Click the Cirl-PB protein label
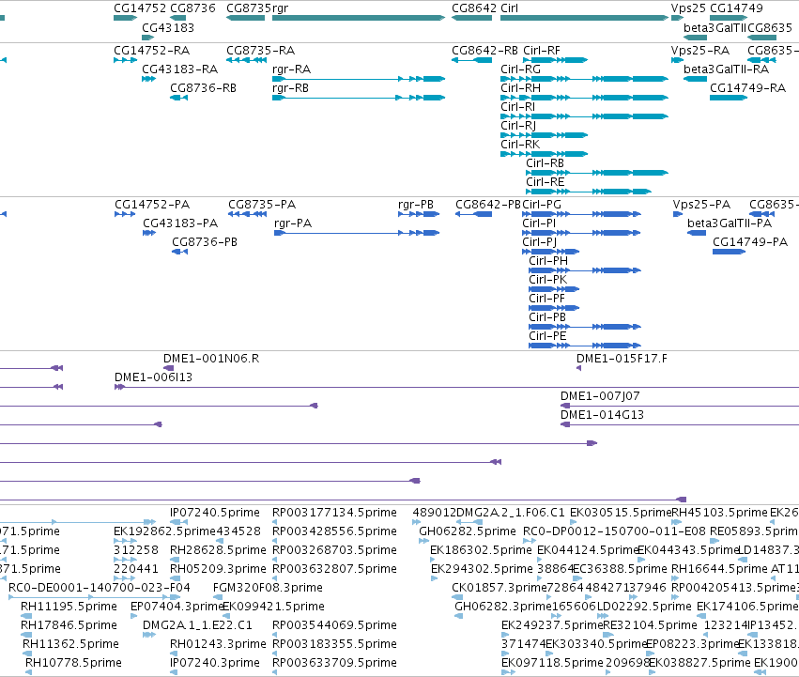The height and width of the screenshot is (677, 799). click(547, 317)
